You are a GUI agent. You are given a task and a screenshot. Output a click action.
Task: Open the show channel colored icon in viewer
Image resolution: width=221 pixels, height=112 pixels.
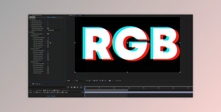coord(100,81)
